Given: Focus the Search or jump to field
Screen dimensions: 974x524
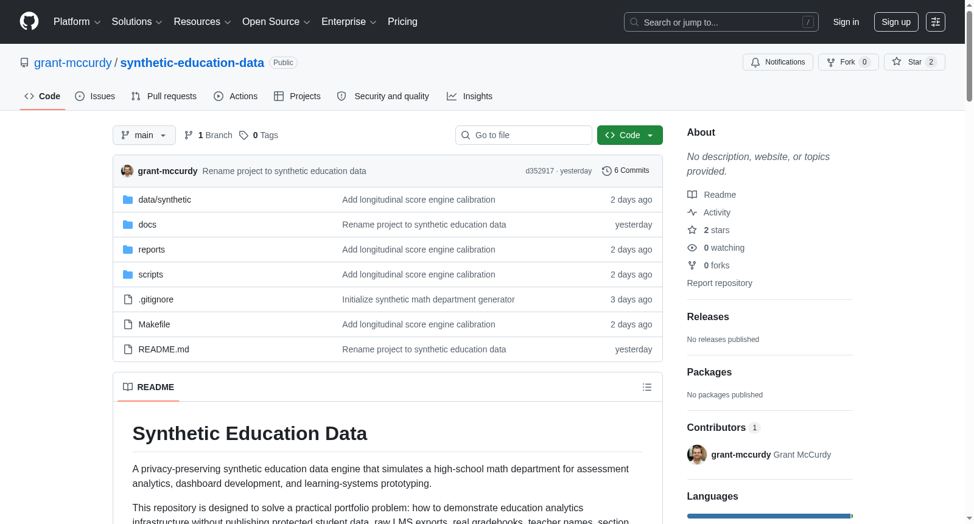Looking at the screenshot, I should 721,22.
